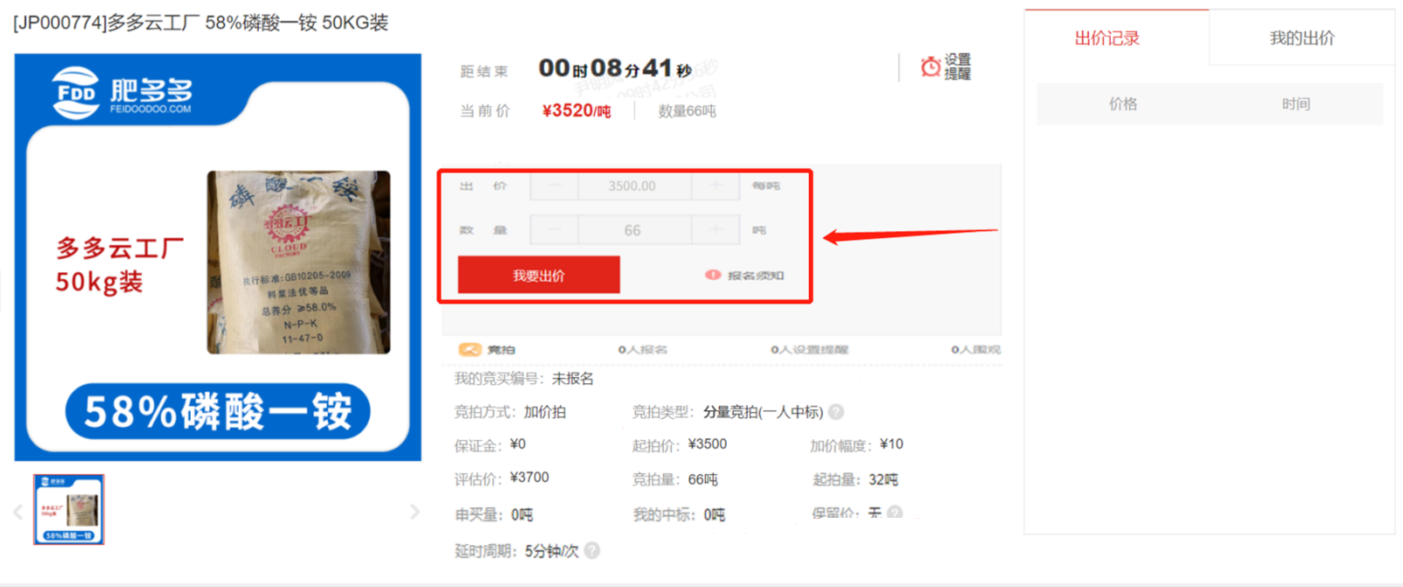Screen dimensions: 1403x587
Task: Show next thumbnail with right arrow
Action: click(x=415, y=512)
